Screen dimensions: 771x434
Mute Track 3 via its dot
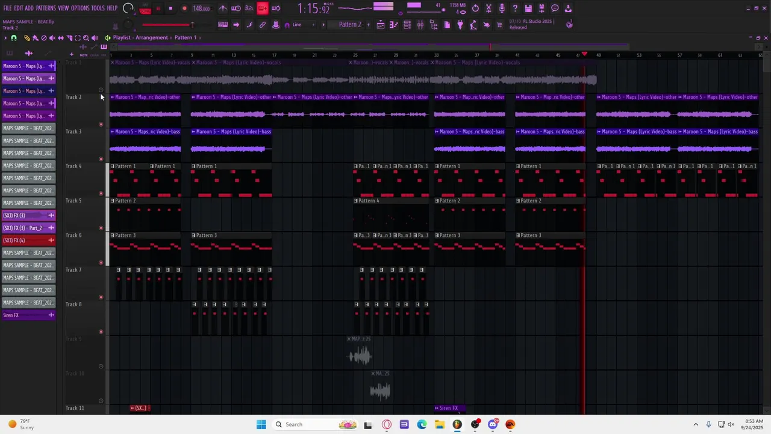pyautogui.click(x=101, y=159)
